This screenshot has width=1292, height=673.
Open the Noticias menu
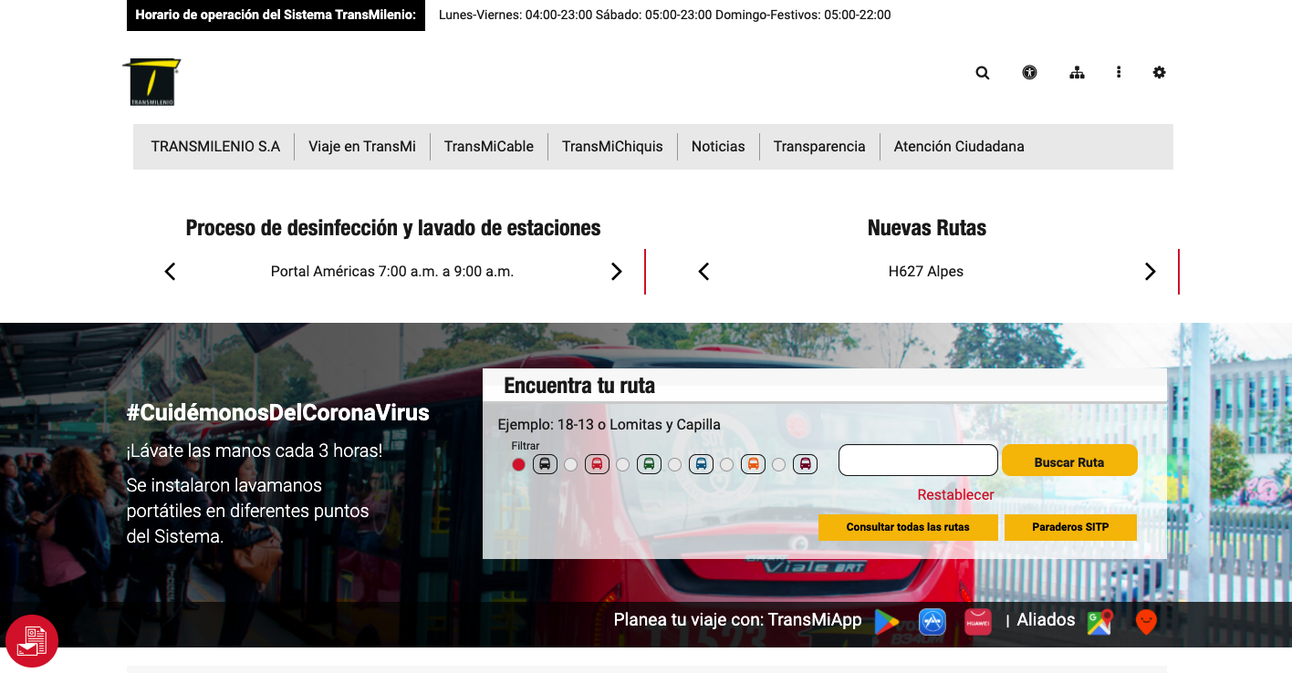click(x=718, y=146)
